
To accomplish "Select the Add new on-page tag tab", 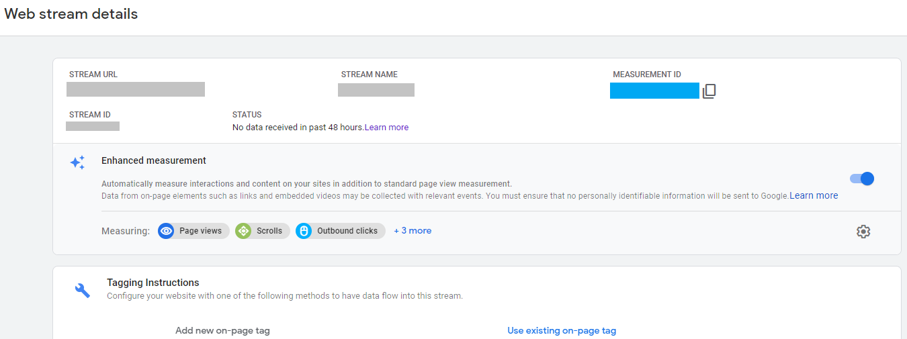I will [x=222, y=330].
